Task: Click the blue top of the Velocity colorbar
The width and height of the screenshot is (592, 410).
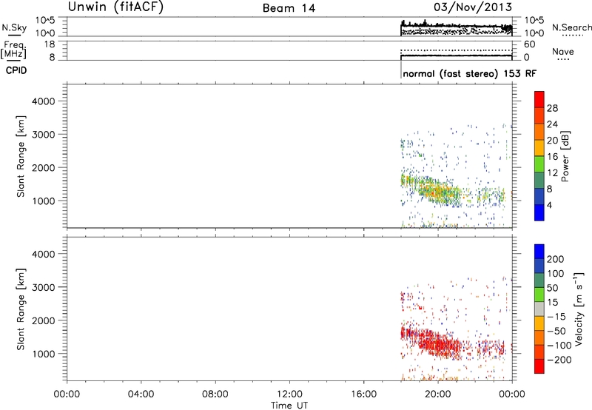Action: point(539,252)
